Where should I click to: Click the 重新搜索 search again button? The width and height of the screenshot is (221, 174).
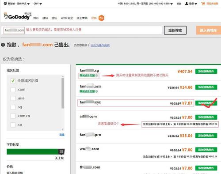pyautogui.click(x=175, y=30)
